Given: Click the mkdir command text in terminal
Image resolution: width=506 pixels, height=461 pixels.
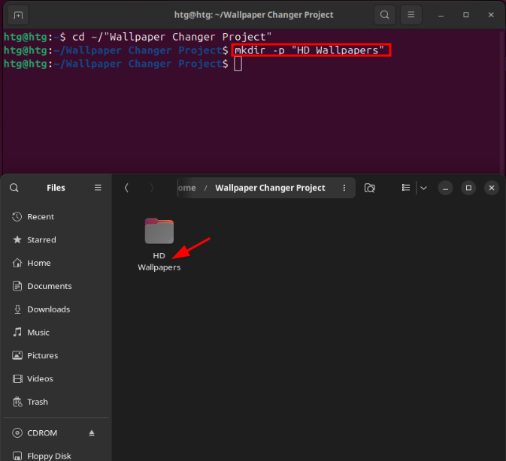Looking at the screenshot, I should 309,50.
